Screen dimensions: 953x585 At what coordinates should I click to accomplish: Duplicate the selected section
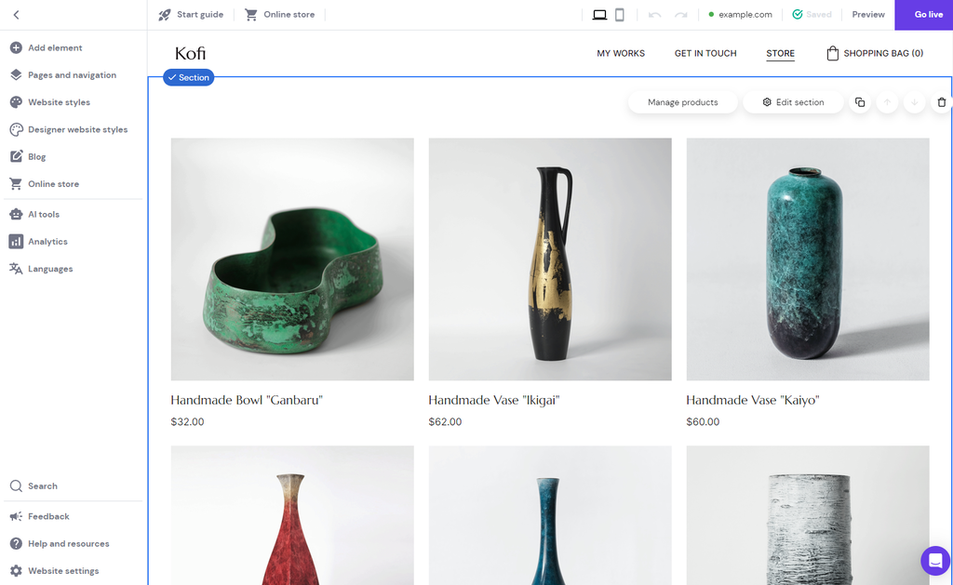(860, 102)
